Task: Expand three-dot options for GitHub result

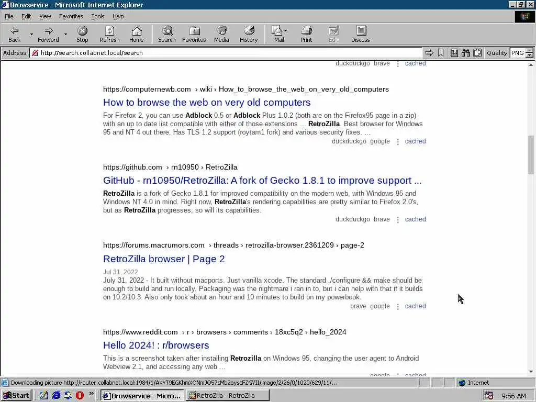Action: [x=398, y=219]
